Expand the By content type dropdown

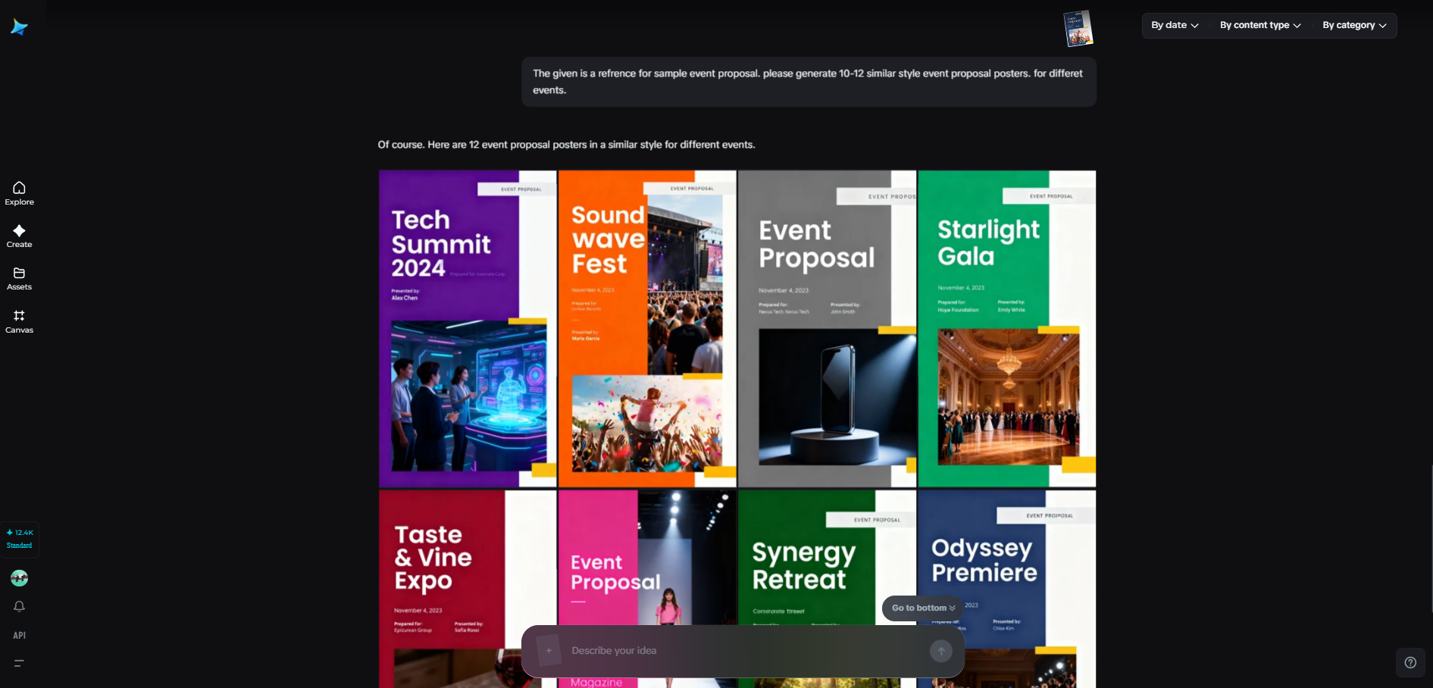coord(1260,25)
